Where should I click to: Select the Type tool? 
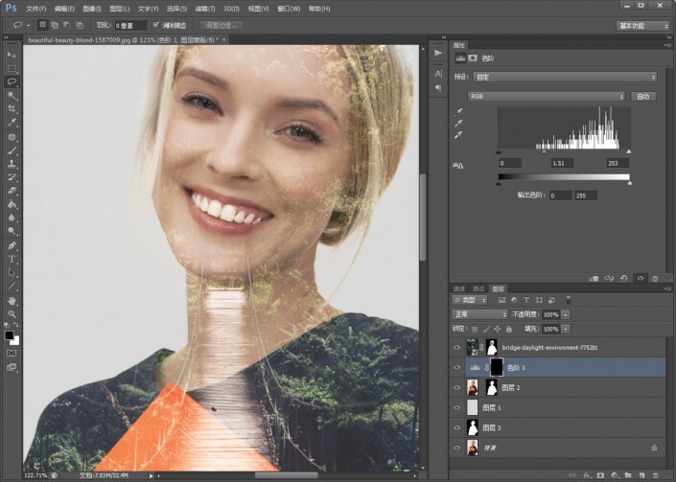coord(12,259)
